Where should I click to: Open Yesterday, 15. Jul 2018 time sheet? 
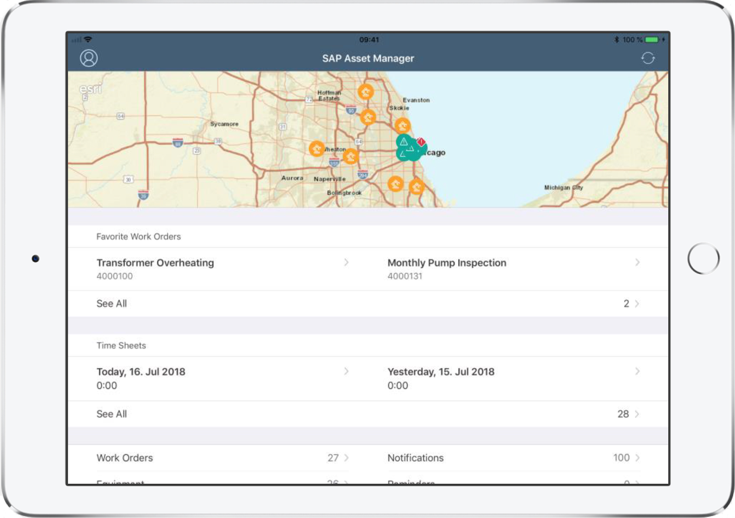514,378
